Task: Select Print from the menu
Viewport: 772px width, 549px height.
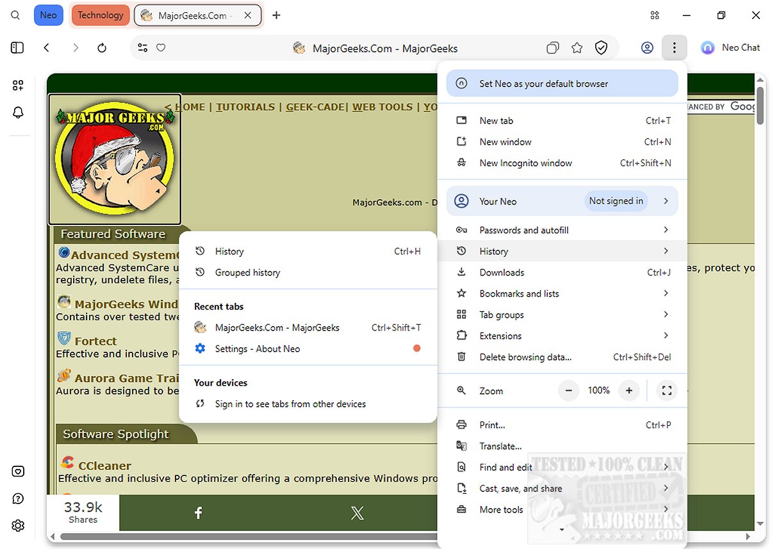Action: tap(562, 425)
